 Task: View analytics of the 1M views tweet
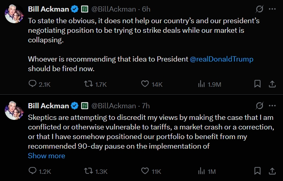[201, 171]
